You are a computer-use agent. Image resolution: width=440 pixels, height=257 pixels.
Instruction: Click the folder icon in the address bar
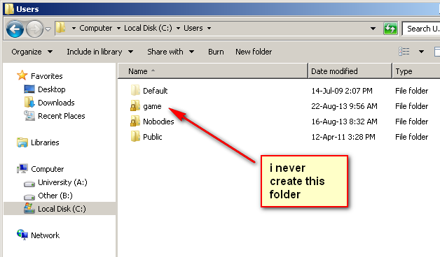pyautogui.click(x=60, y=28)
